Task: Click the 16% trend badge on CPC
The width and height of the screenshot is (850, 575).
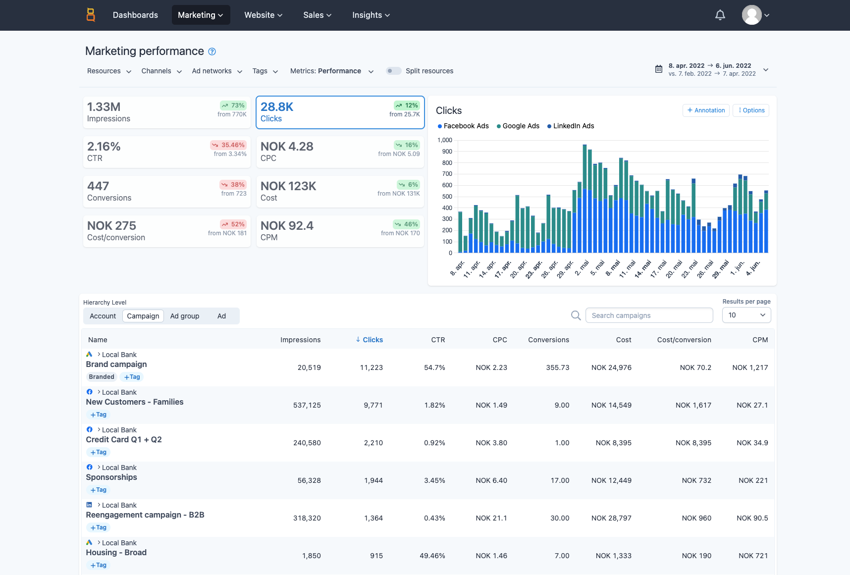Action: 407,145
